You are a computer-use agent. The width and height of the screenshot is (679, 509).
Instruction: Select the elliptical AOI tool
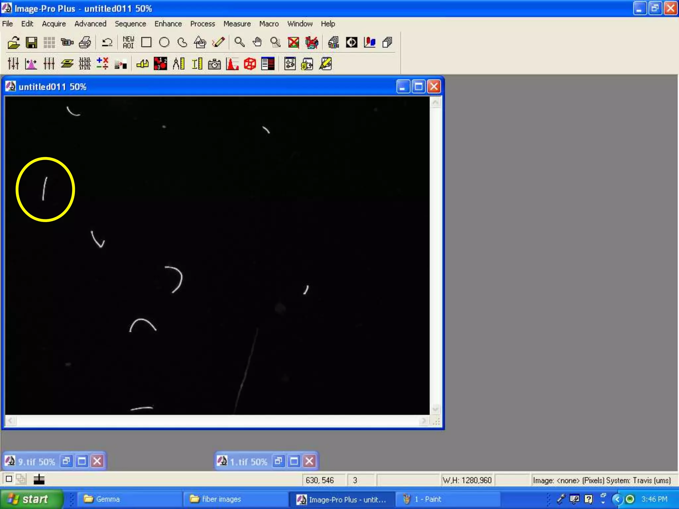[x=164, y=42]
